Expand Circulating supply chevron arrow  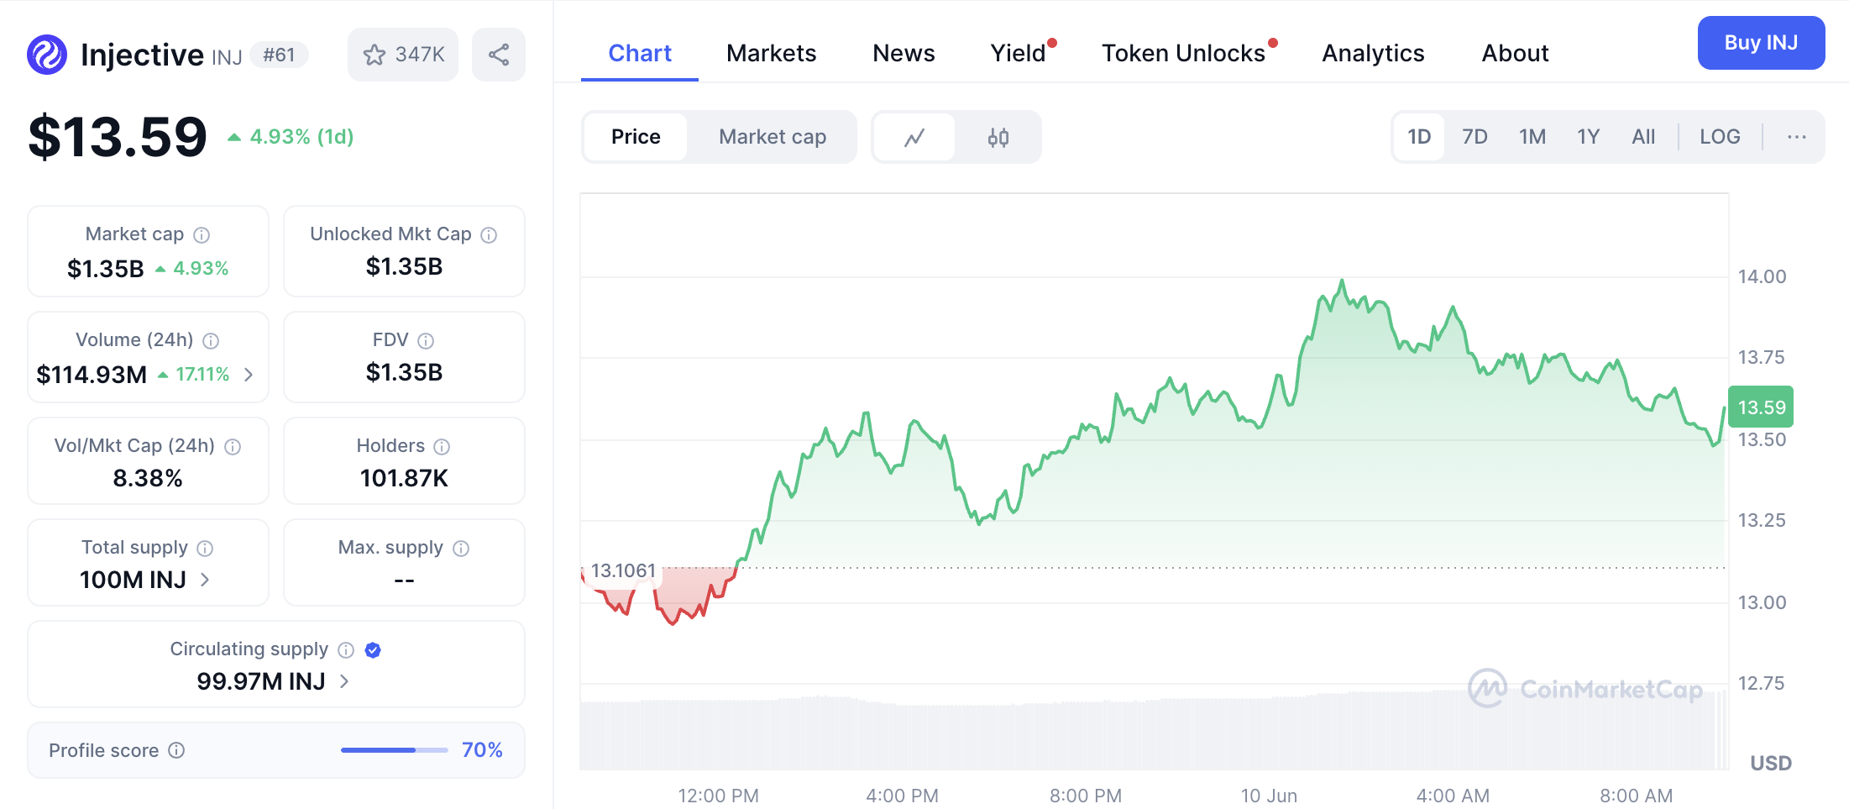[x=344, y=681]
